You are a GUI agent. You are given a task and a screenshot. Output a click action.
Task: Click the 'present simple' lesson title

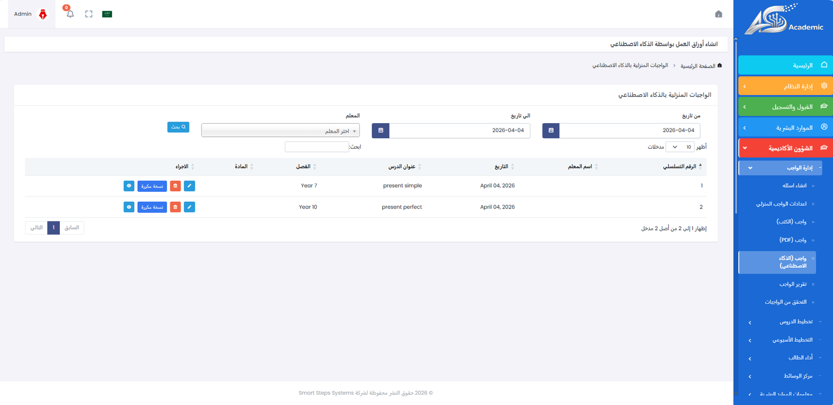(402, 186)
